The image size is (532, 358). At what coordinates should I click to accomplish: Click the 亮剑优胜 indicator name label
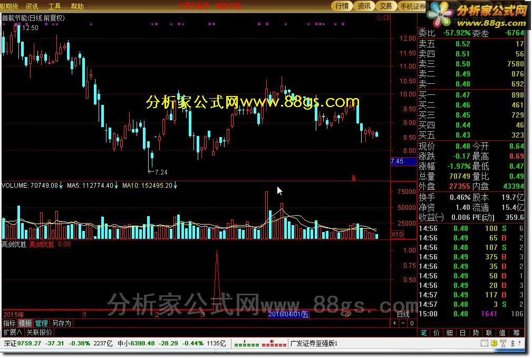pos(14,244)
